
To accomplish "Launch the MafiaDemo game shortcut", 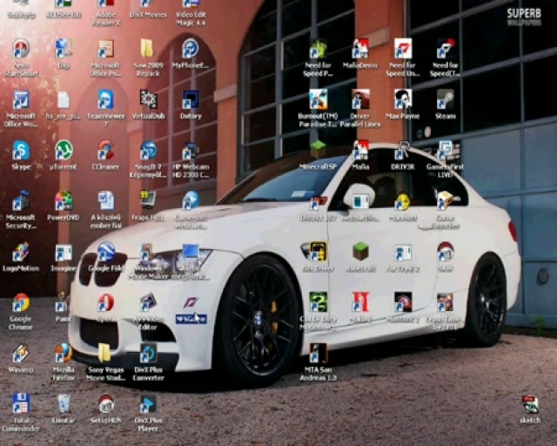I will click(x=360, y=49).
